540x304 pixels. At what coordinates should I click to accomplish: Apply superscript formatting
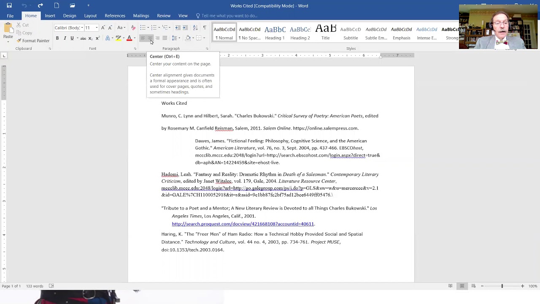click(97, 38)
